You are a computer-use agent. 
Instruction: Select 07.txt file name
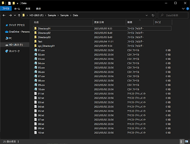pos(41,120)
